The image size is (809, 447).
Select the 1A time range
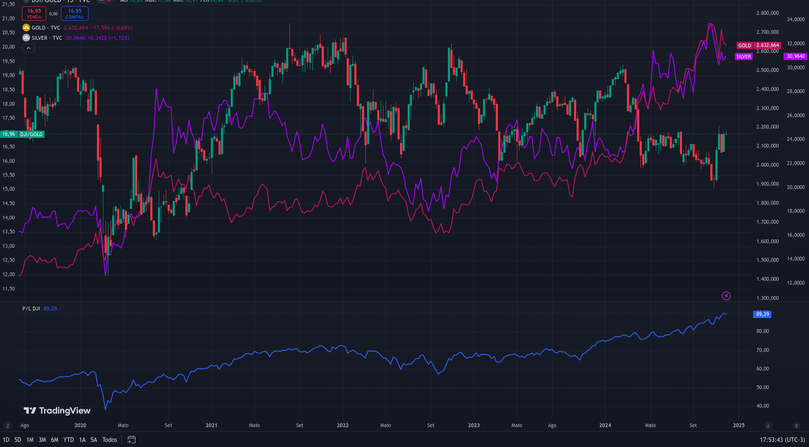(x=82, y=440)
